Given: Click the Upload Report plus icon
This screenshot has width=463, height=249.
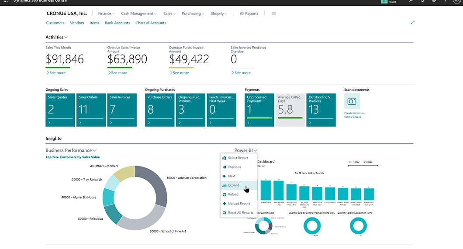Looking at the screenshot, I should tap(224, 204).
